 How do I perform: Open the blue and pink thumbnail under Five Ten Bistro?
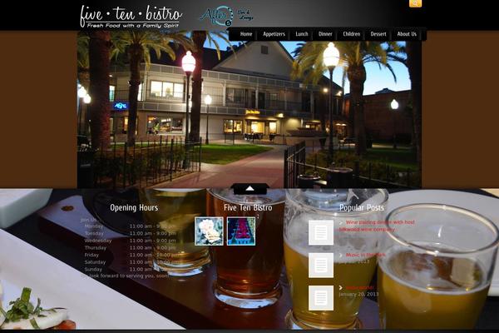coord(241,231)
